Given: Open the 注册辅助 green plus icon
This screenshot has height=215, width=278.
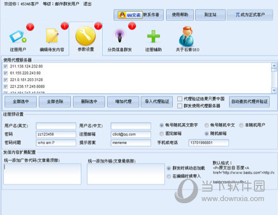Looking at the screenshot, I should pos(153,36).
